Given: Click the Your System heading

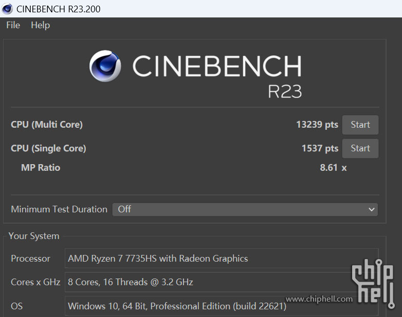Looking at the screenshot, I should pyautogui.click(x=34, y=236).
